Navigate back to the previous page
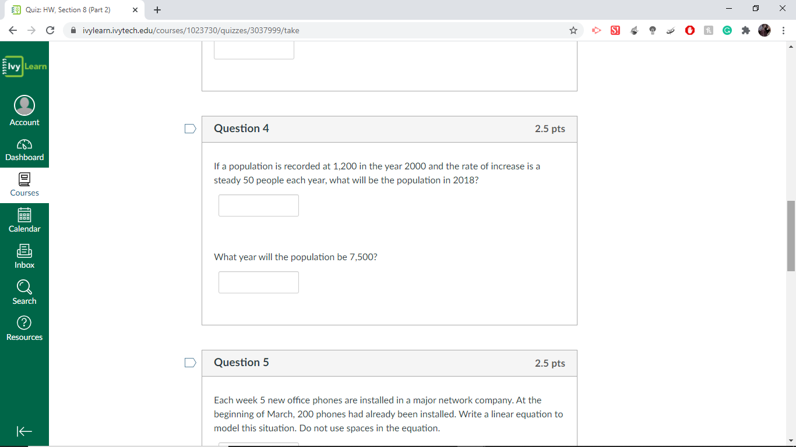The image size is (796, 447). tap(12, 30)
